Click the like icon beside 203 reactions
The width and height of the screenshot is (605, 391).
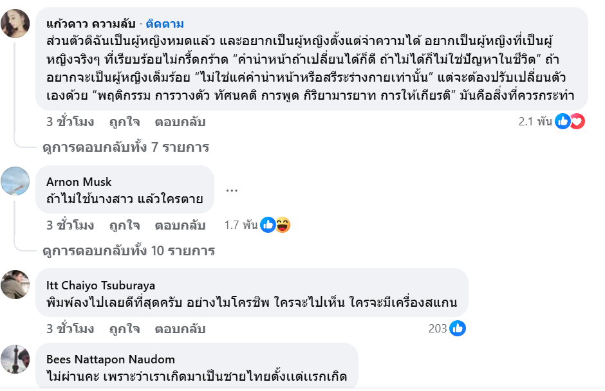pos(458,329)
